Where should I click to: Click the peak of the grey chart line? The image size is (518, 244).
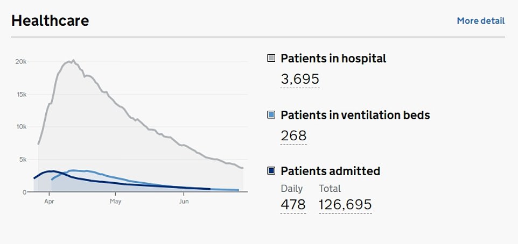73,61
